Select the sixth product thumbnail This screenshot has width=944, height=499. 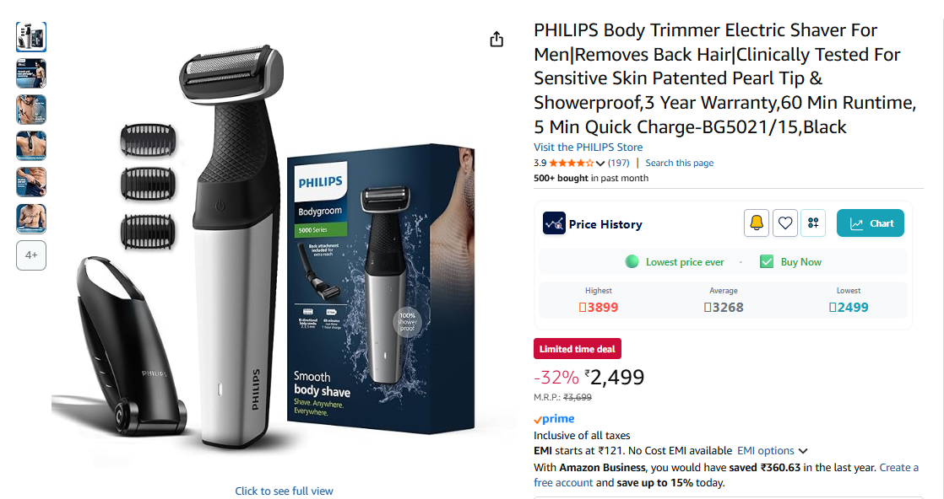[31, 219]
